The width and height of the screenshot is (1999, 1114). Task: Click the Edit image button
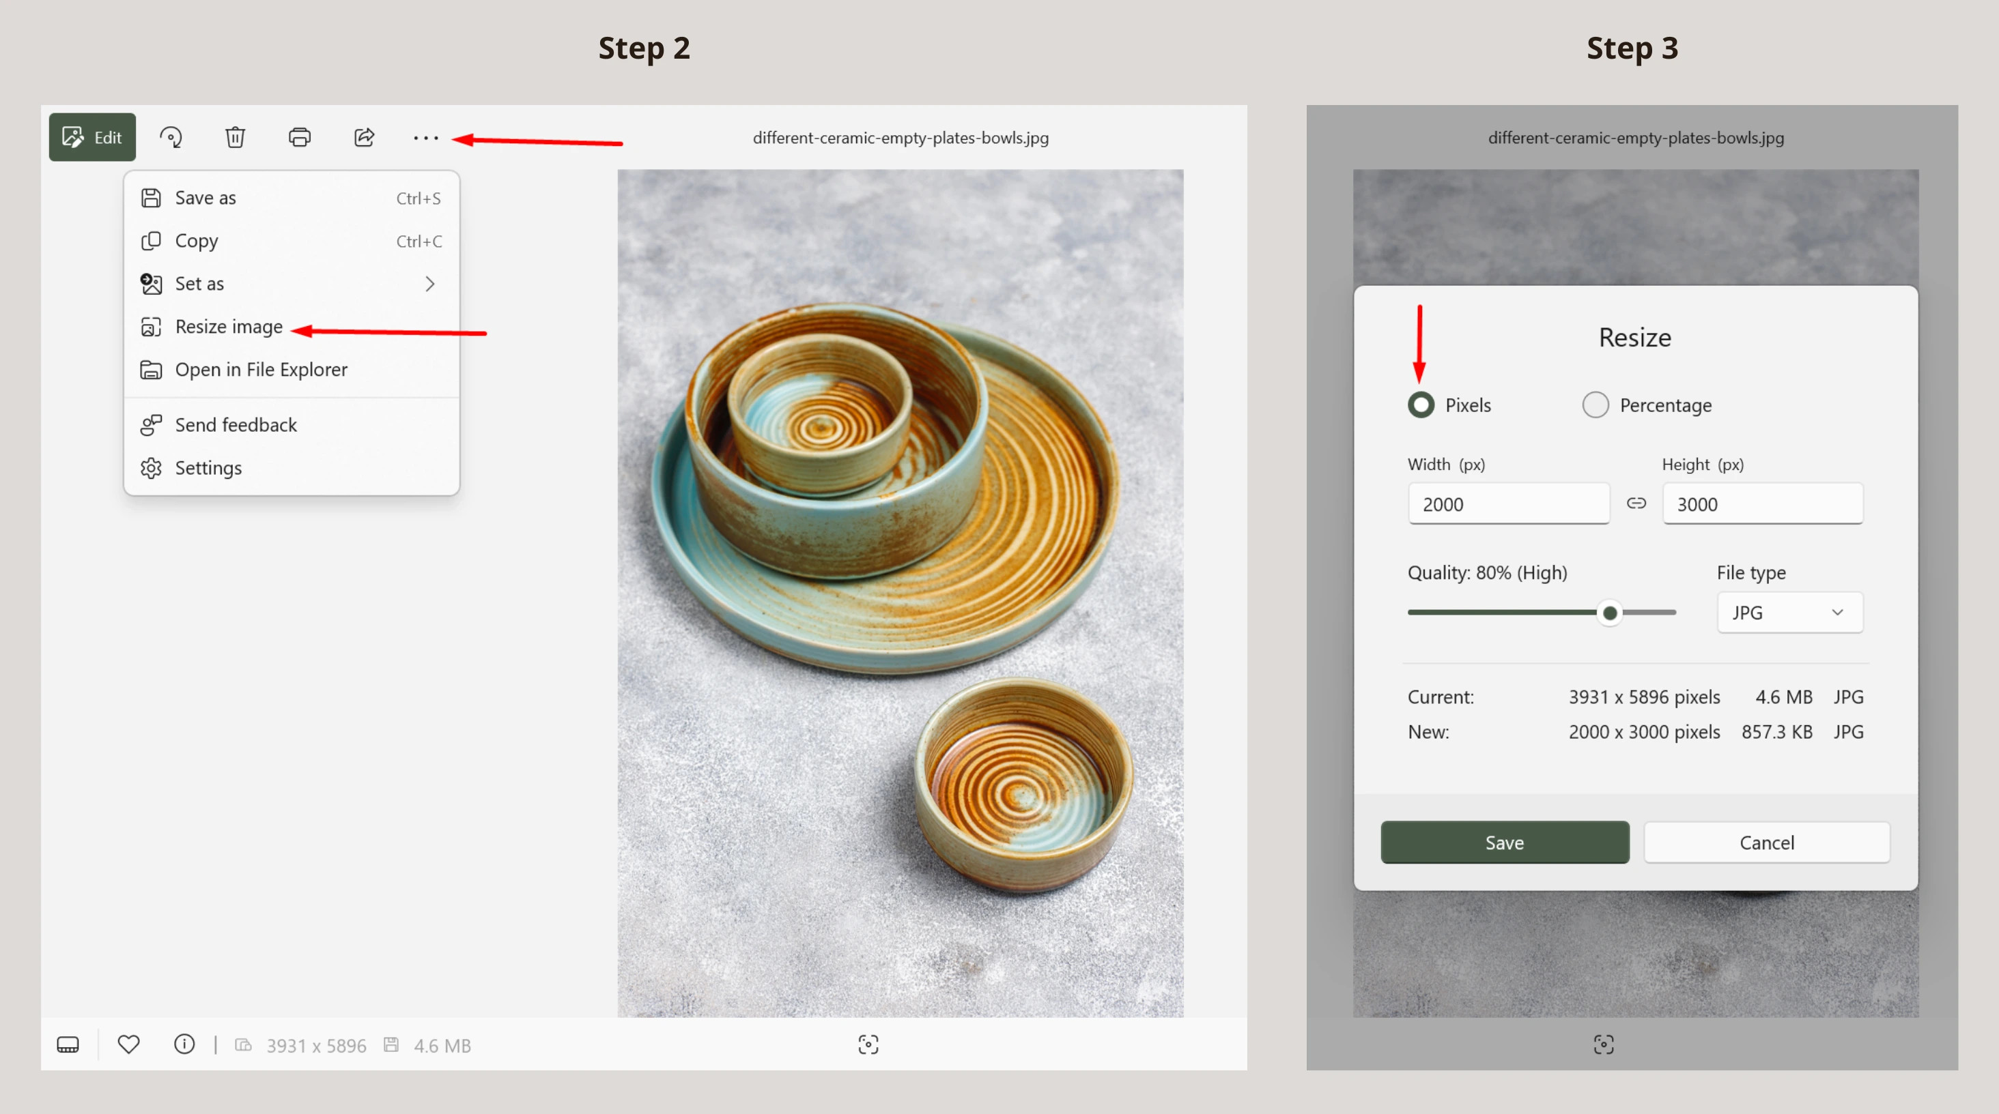pos(92,137)
